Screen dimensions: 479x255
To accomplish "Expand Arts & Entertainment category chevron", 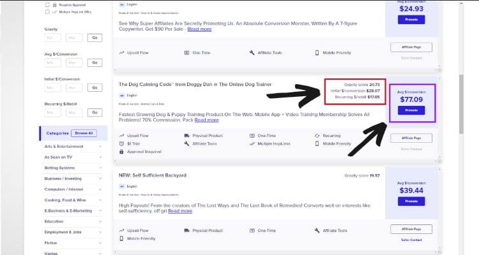I will (100, 147).
